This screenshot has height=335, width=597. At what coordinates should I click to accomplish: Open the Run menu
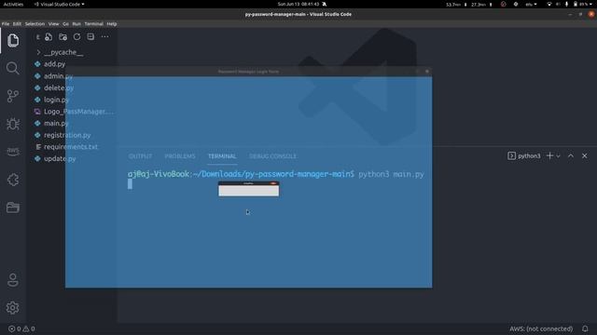point(76,23)
